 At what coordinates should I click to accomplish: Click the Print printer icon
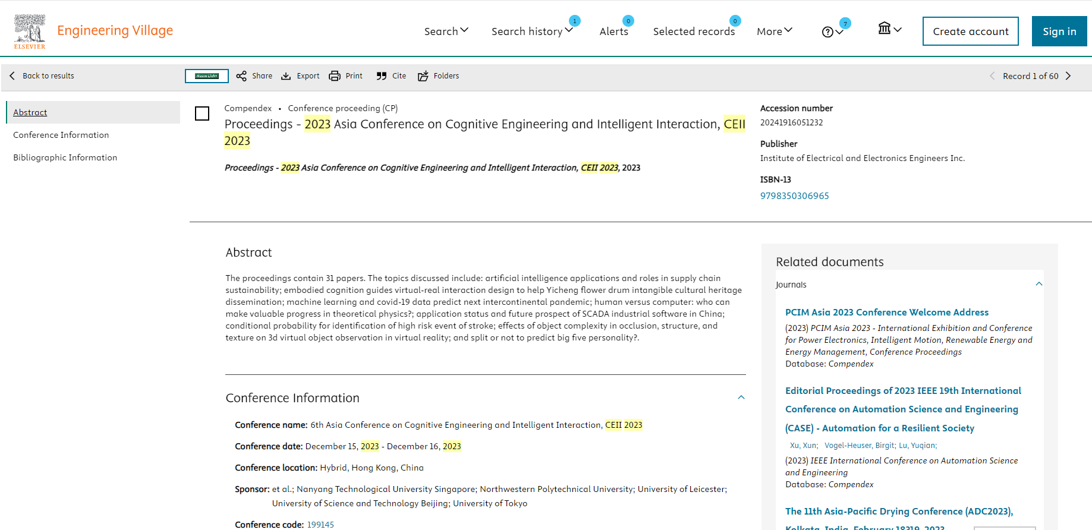coord(335,76)
